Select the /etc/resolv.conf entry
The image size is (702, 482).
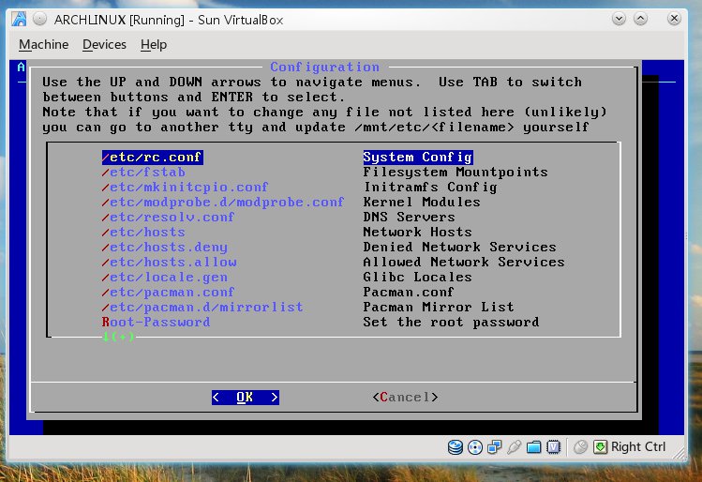coord(168,217)
